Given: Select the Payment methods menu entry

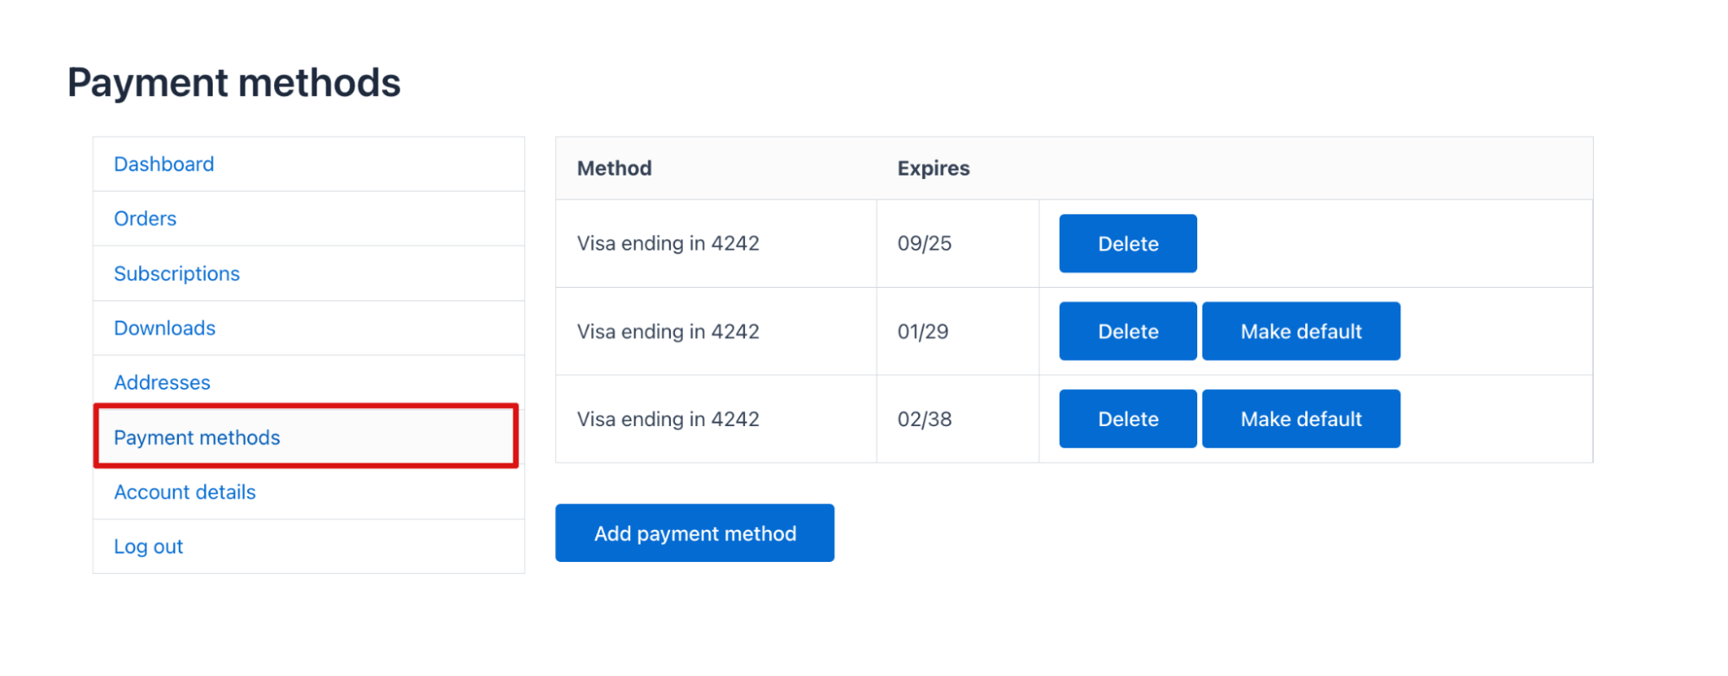Looking at the screenshot, I should [x=196, y=437].
